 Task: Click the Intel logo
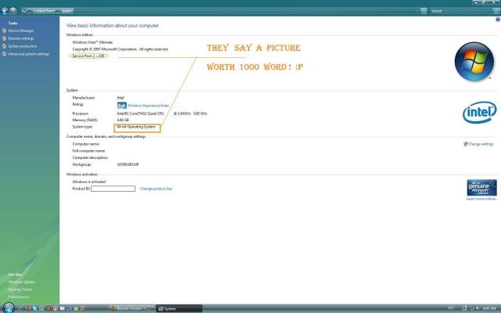[x=480, y=113]
